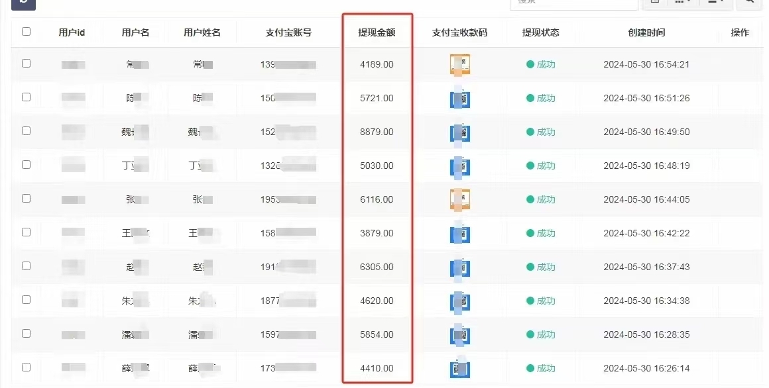Click into the search input field
The height and width of the screenshot is (388, 769).
(x=573, y=3)
